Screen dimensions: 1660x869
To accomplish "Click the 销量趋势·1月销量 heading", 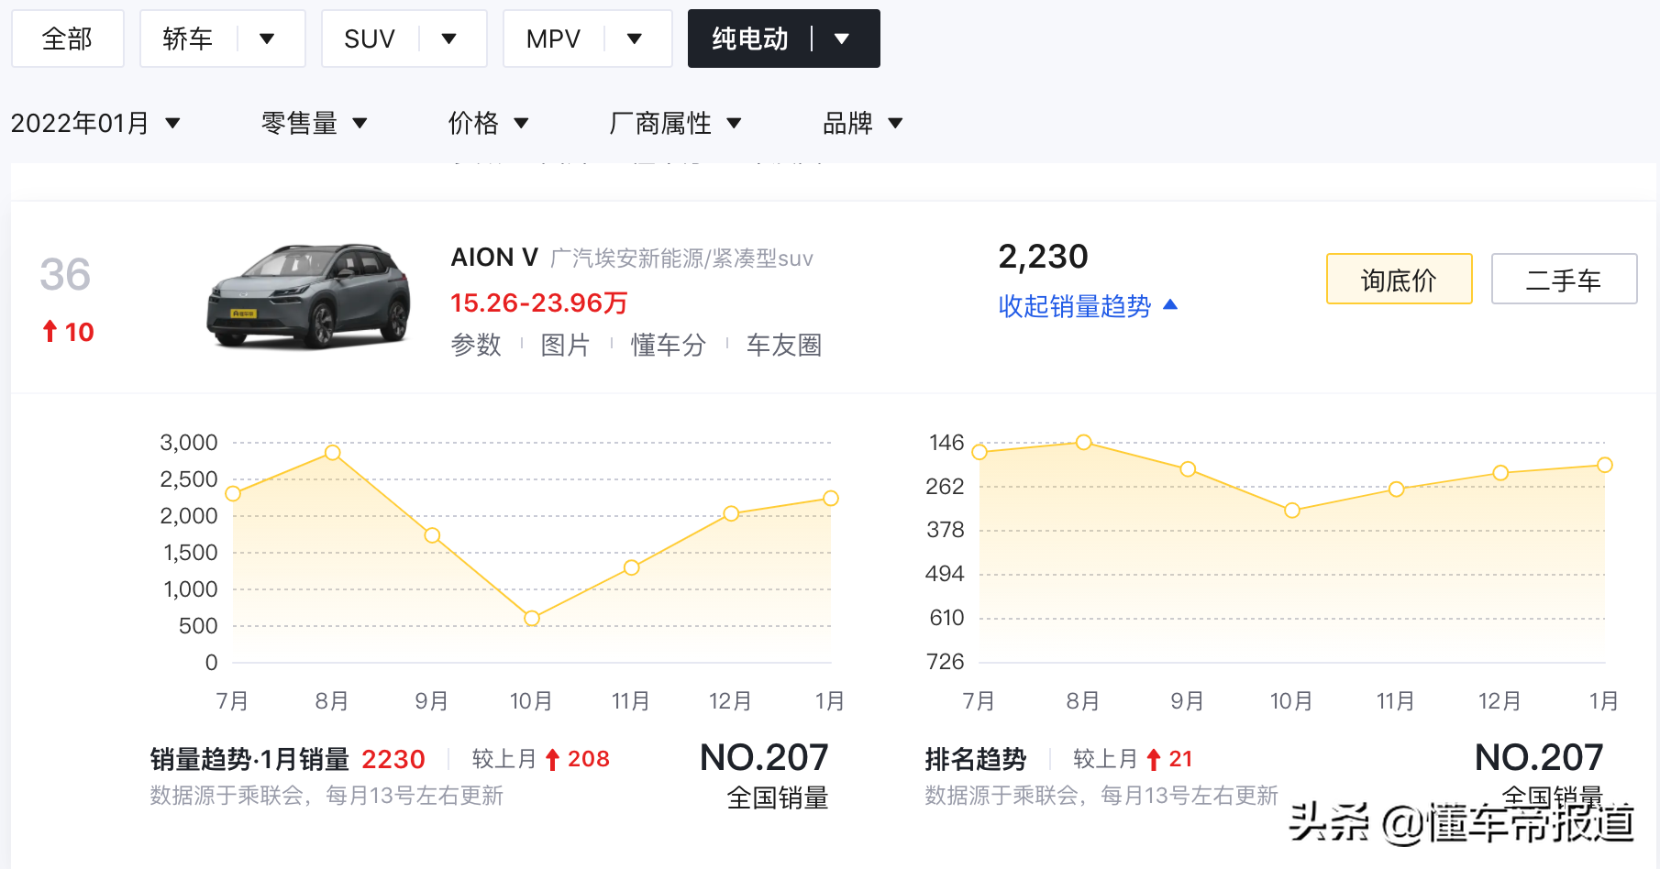I will 249,759.
